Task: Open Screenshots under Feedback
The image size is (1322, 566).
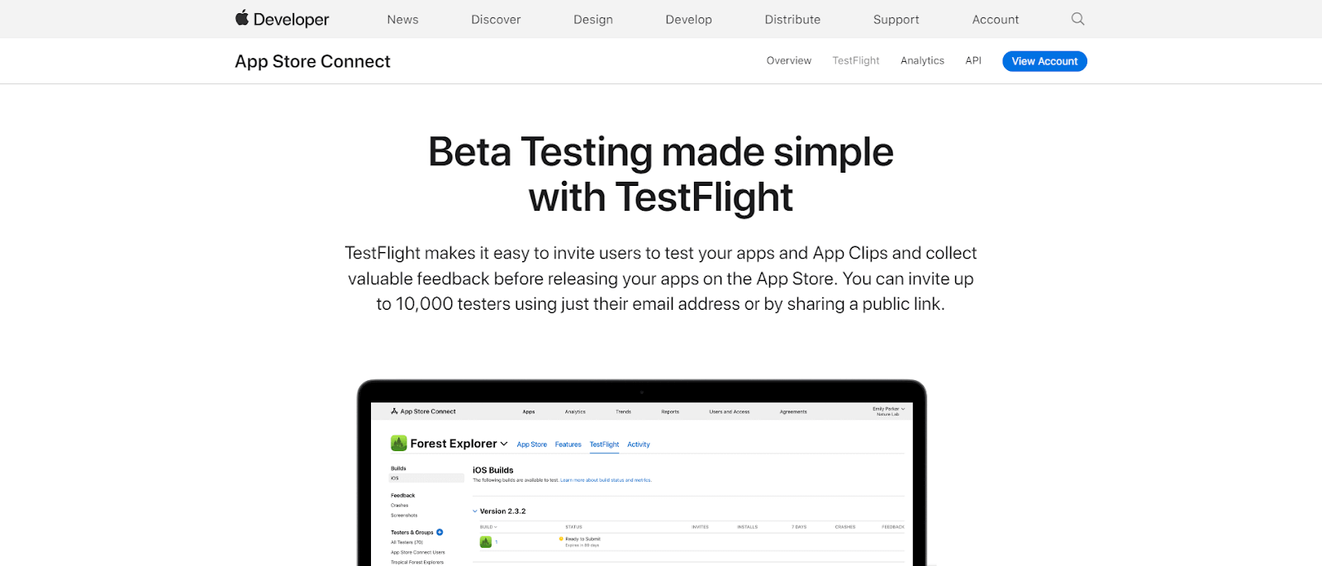Action: pos(404,516)
